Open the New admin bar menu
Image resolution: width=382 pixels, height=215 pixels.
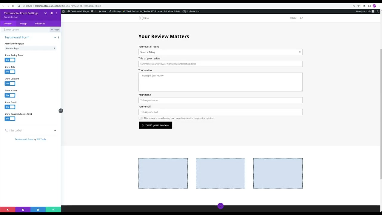[x=102, y=11]
